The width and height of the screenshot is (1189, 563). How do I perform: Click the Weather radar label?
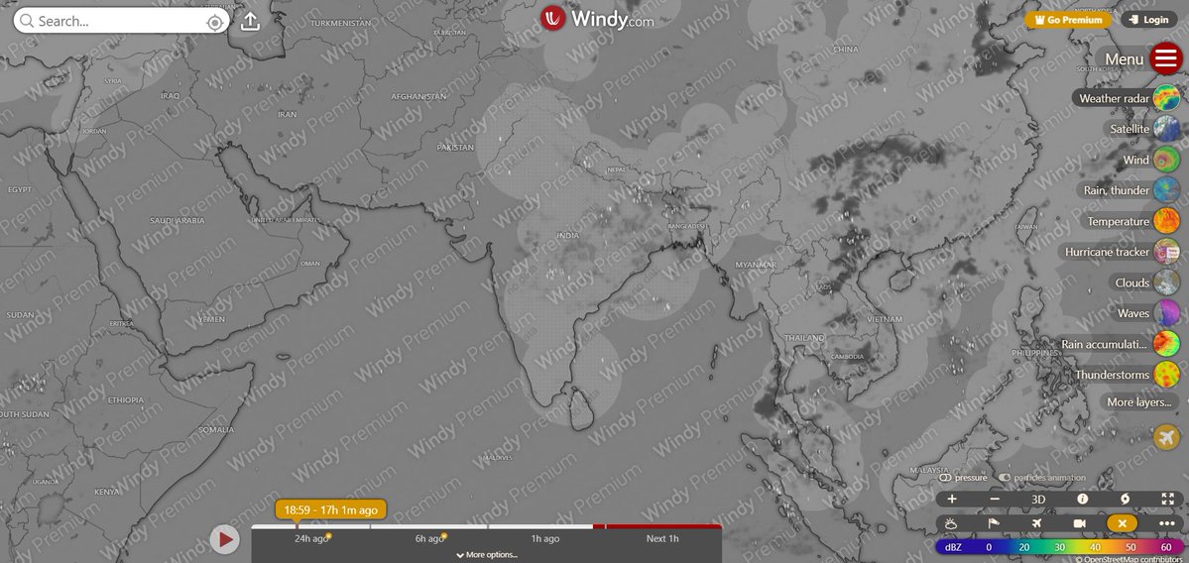(1114, 98)
